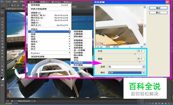Choose 转换为智能滤镜 menu item
This screenshot has height=105, width=173.
point(49,9)
